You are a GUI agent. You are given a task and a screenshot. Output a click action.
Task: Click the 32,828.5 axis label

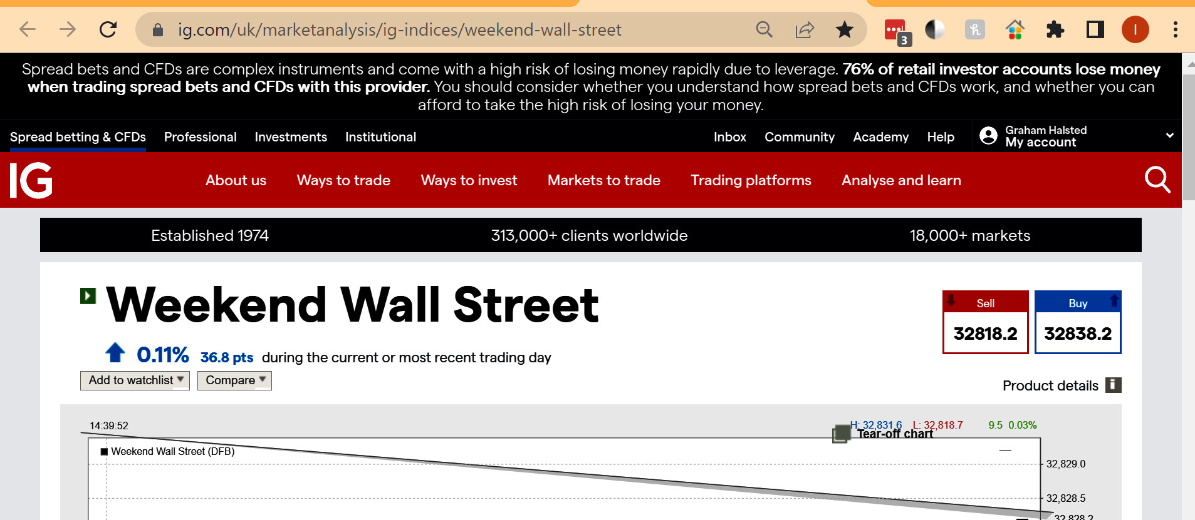point(1066,498)
